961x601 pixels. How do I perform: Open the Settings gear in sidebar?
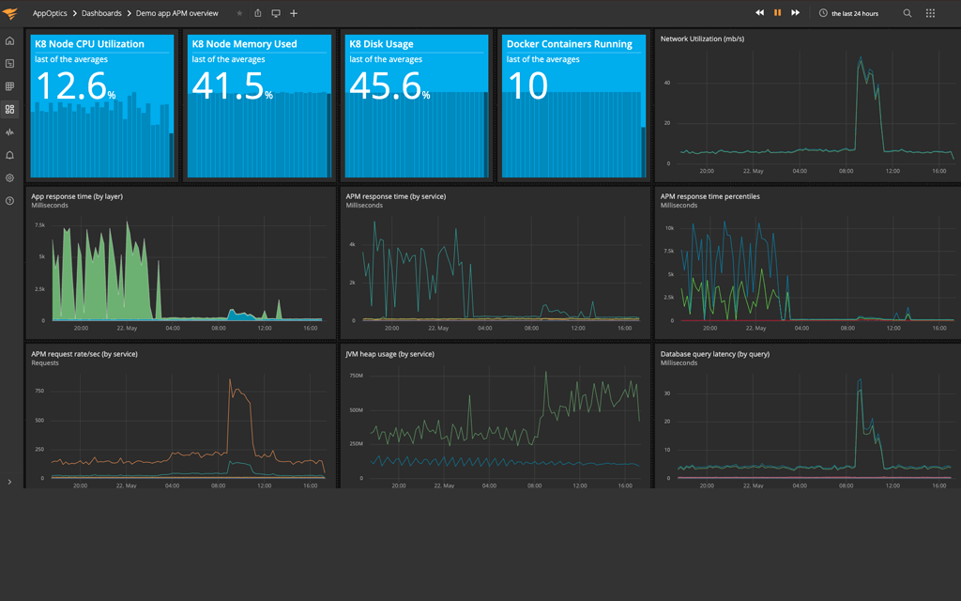[9, 177]
